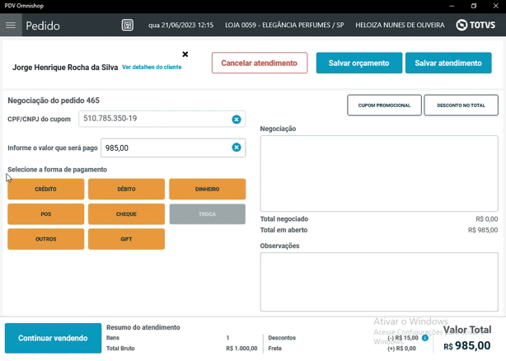The height and width of the screenshot is (361, 506).
Task: Focus the valor que será pago input
Action: click(173, 148)
